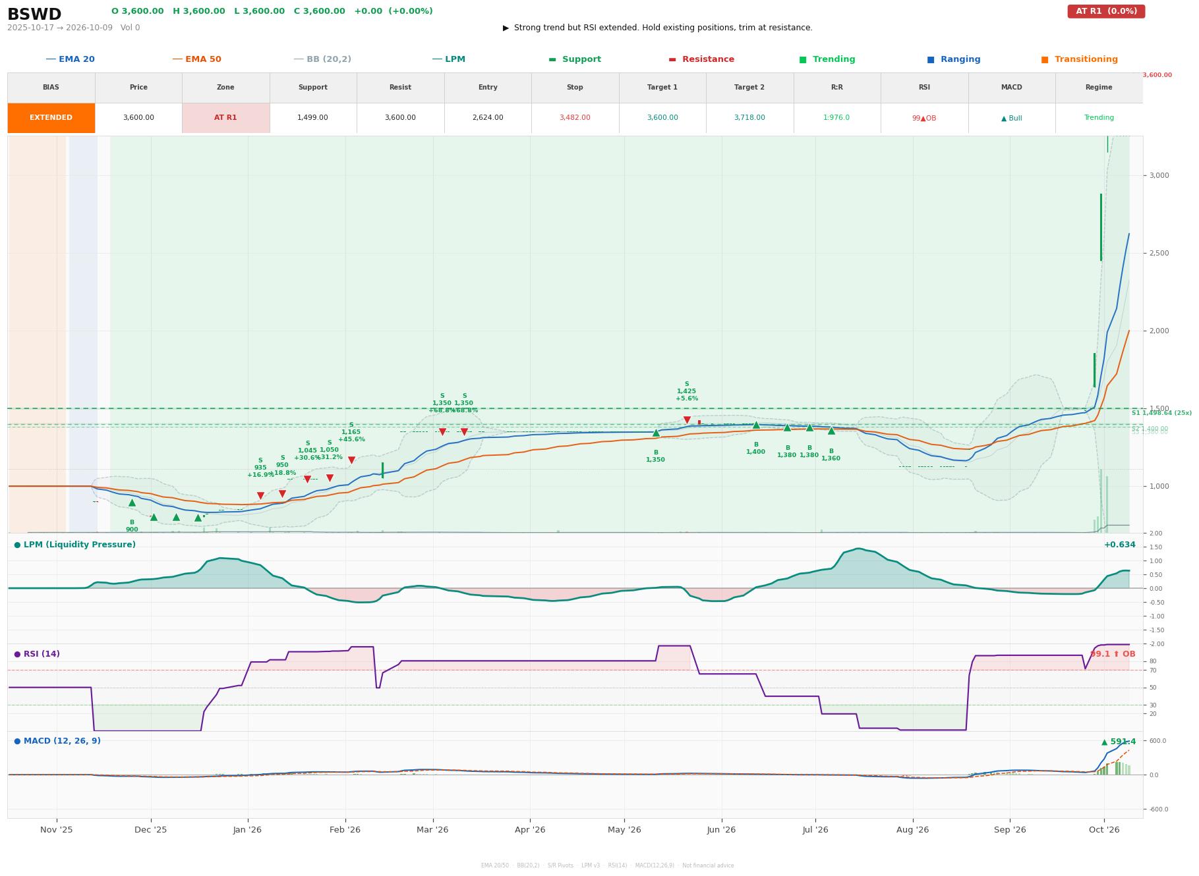The image size is (1199, 876).
Task: Click the Feb '26 axis label
Action: pyautogui.click(x=345, y=830)
